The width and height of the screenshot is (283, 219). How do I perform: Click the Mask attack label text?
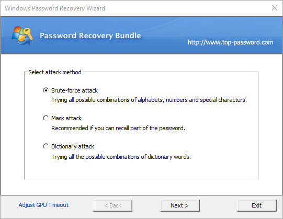point(66,118)
